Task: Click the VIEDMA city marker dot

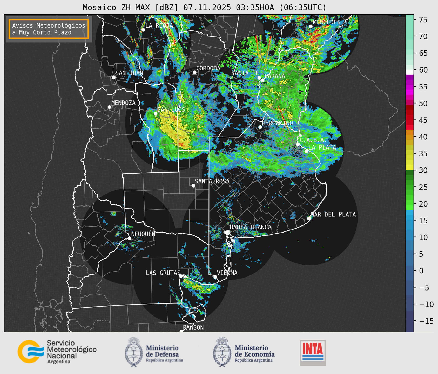Action: coord(215,277)
